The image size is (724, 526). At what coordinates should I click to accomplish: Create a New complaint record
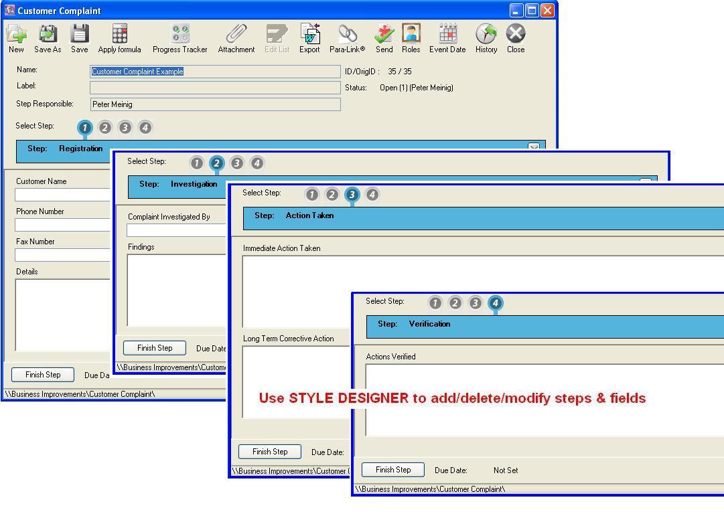[15, 33]
